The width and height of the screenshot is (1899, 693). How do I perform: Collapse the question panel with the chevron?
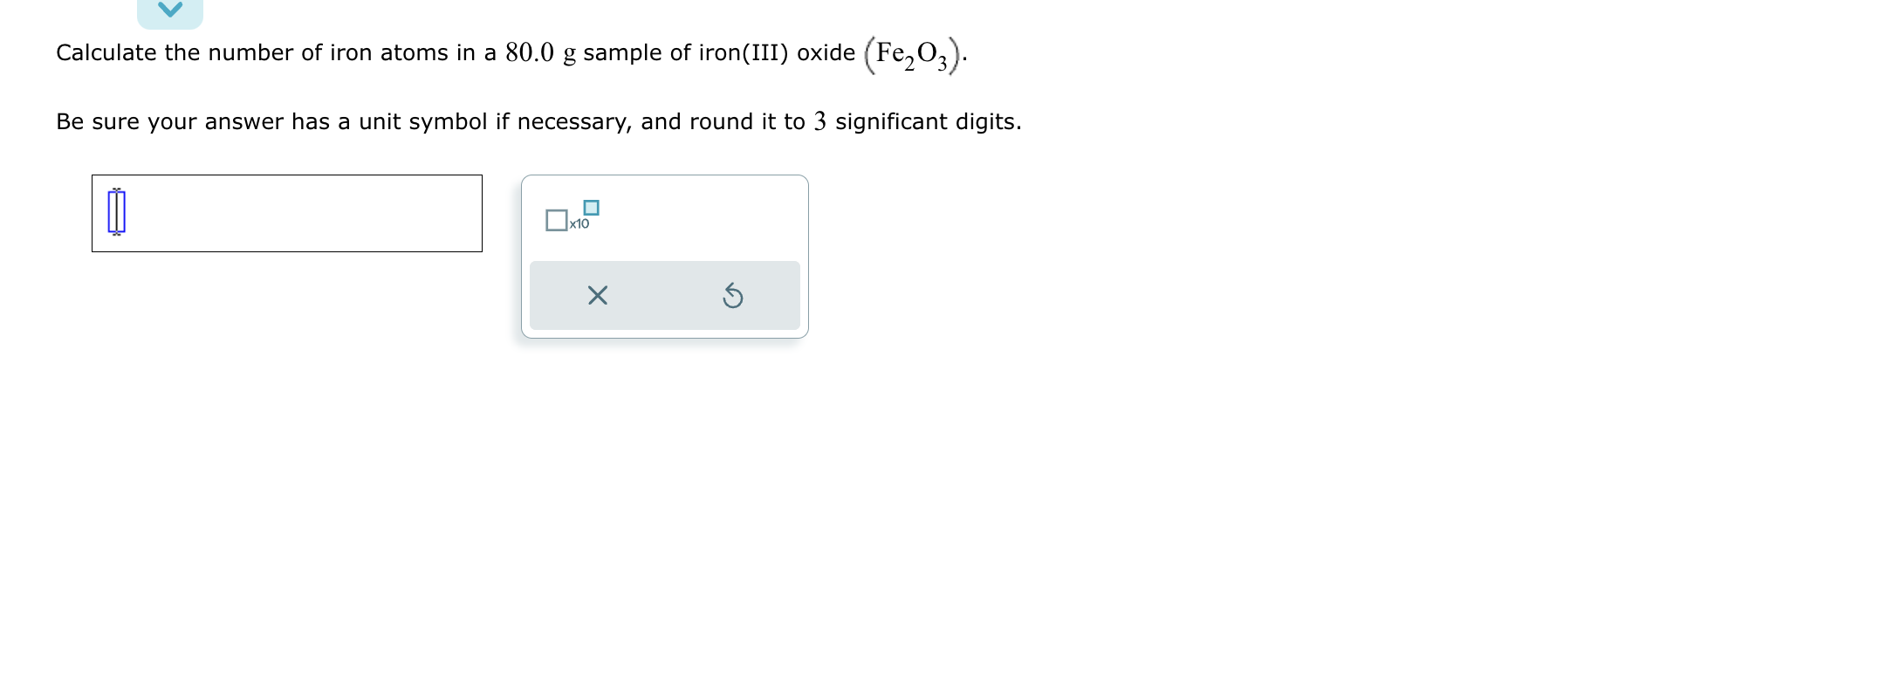tap(169, 10)
